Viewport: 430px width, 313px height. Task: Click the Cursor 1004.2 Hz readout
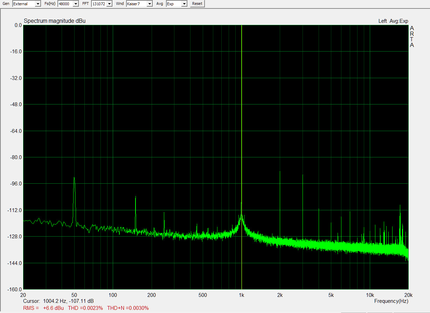point(58,301)
